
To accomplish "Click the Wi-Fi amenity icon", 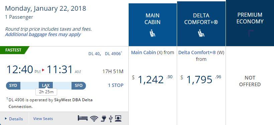I will pos(94,119).
